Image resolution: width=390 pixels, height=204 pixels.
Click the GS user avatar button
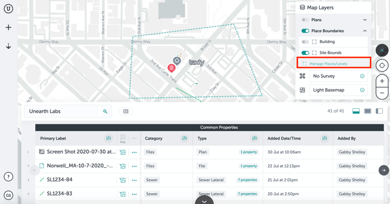[x=9, y=195]
